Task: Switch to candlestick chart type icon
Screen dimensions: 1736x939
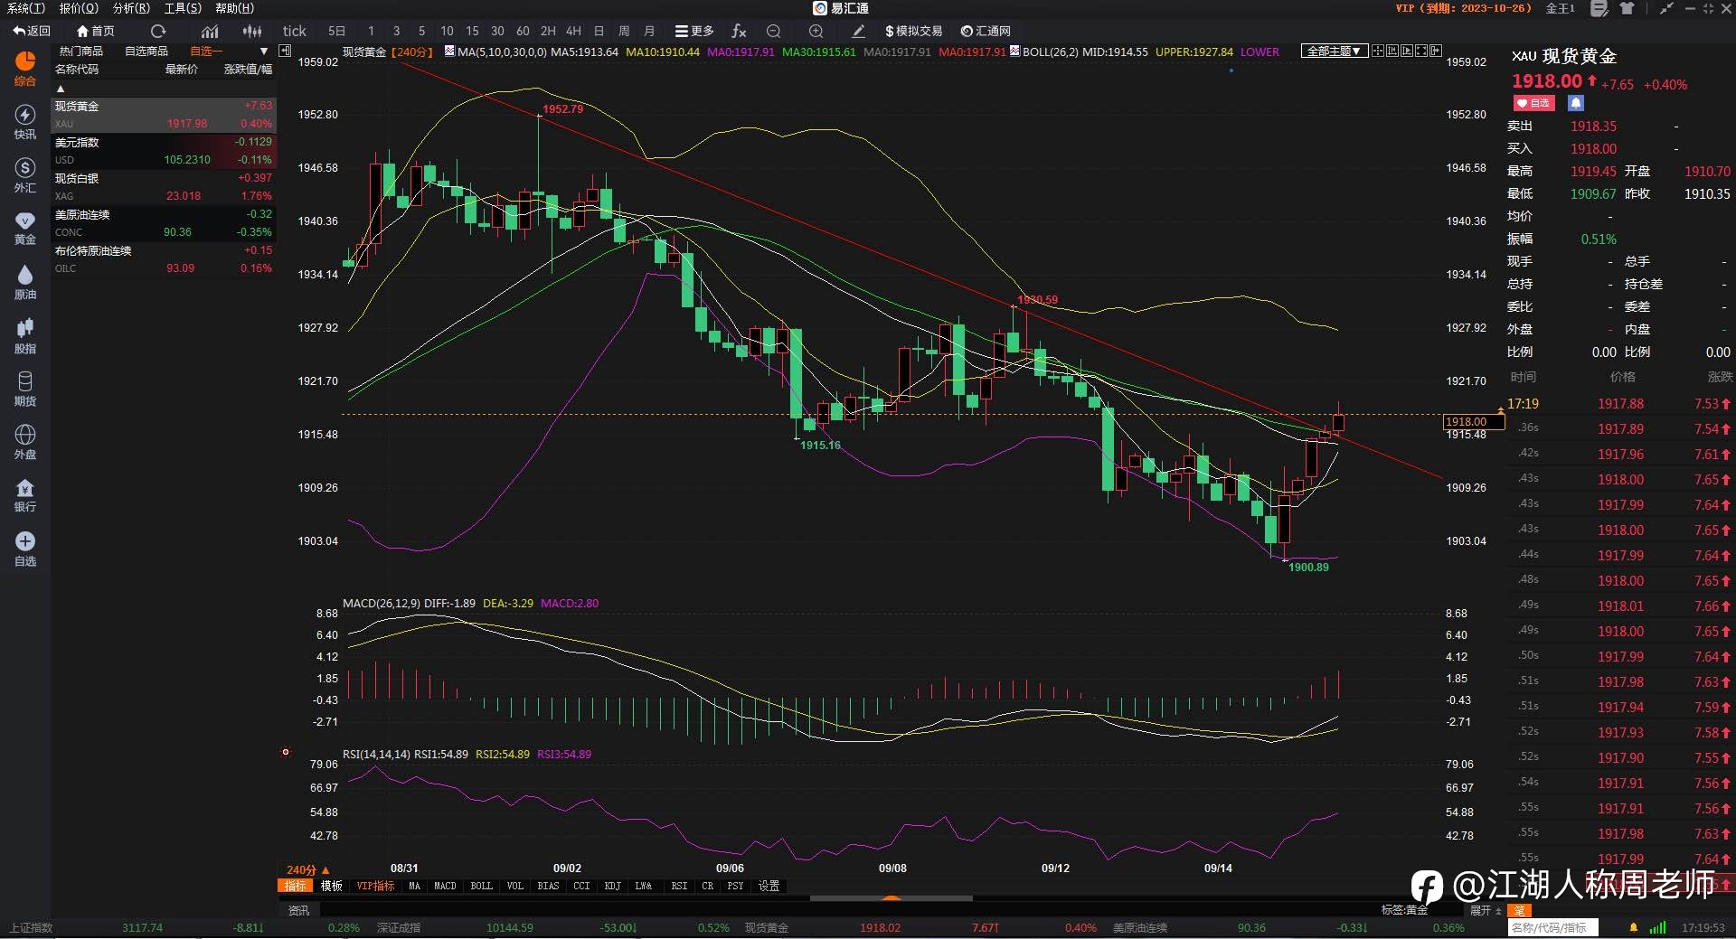Action: [252, 31]
